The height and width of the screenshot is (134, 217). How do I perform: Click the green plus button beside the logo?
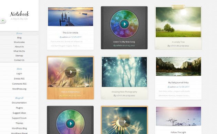pyautogui.click(x=3, y=21)
